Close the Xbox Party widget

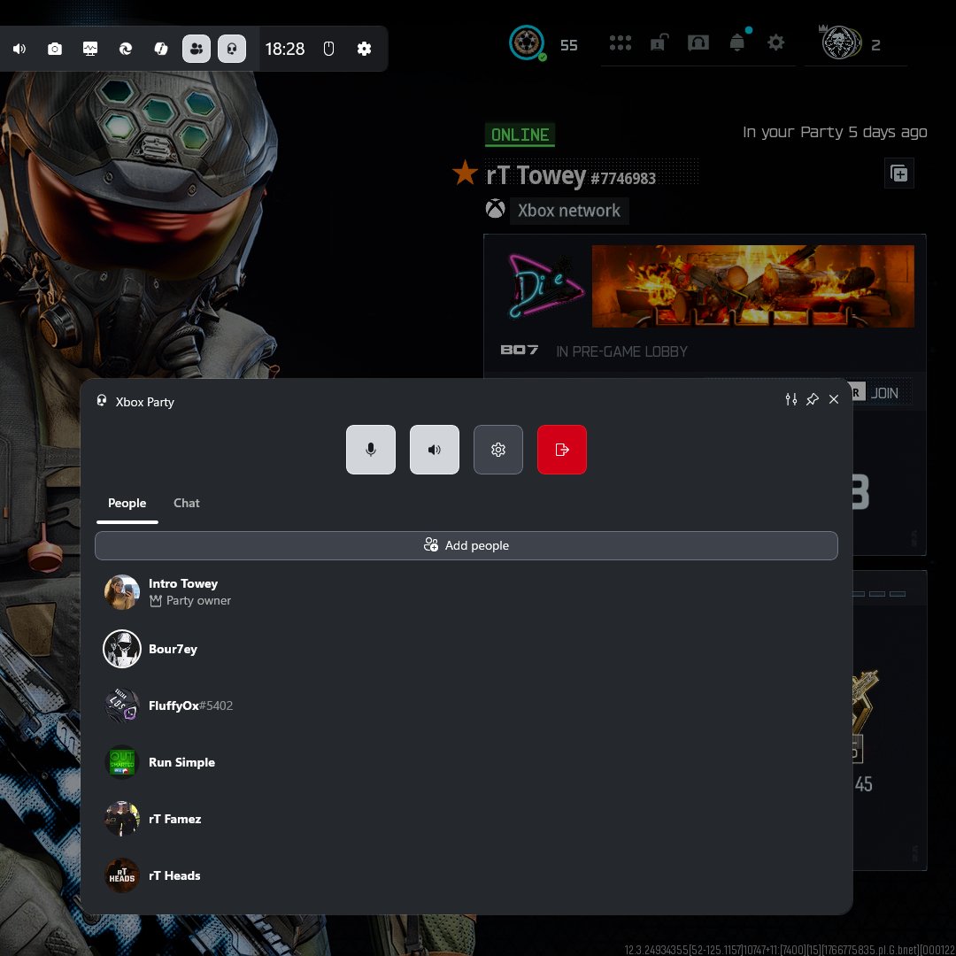point(834,399)
